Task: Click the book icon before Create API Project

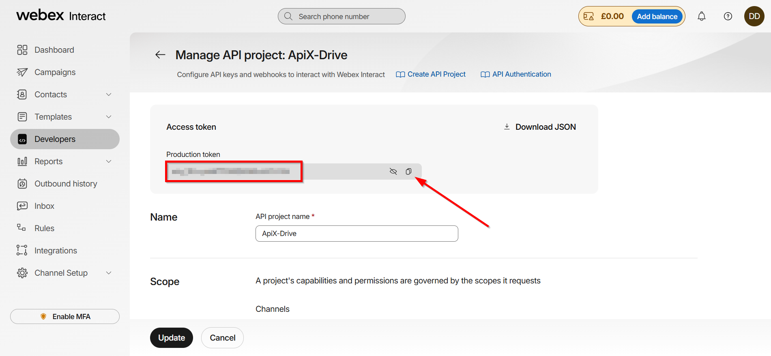Action: pos(400,75)
